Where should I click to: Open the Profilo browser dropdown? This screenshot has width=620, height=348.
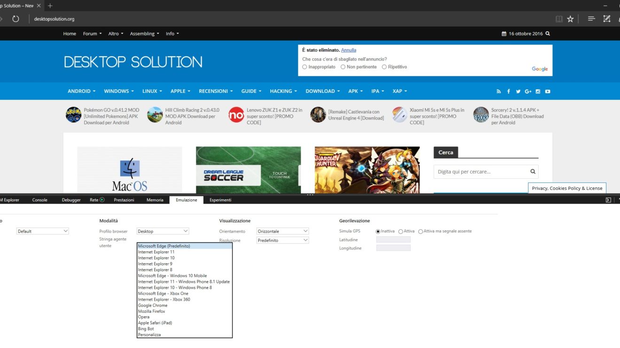[x=163, y=231]
